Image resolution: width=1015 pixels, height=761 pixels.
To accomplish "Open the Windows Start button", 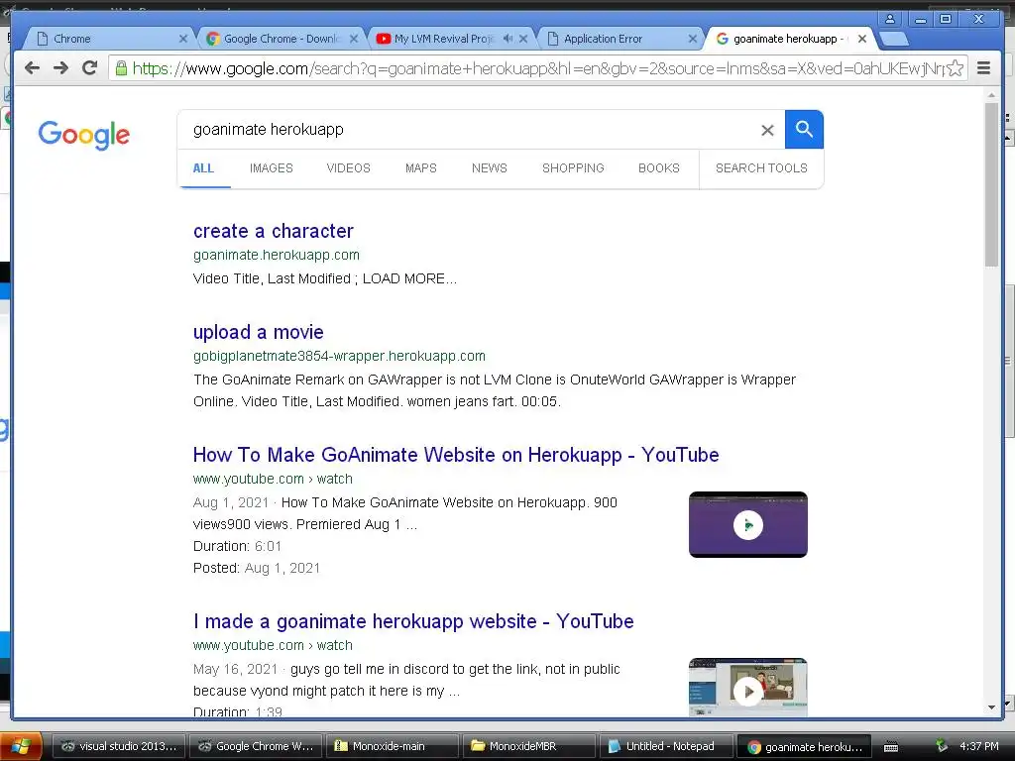I will 21,746.
